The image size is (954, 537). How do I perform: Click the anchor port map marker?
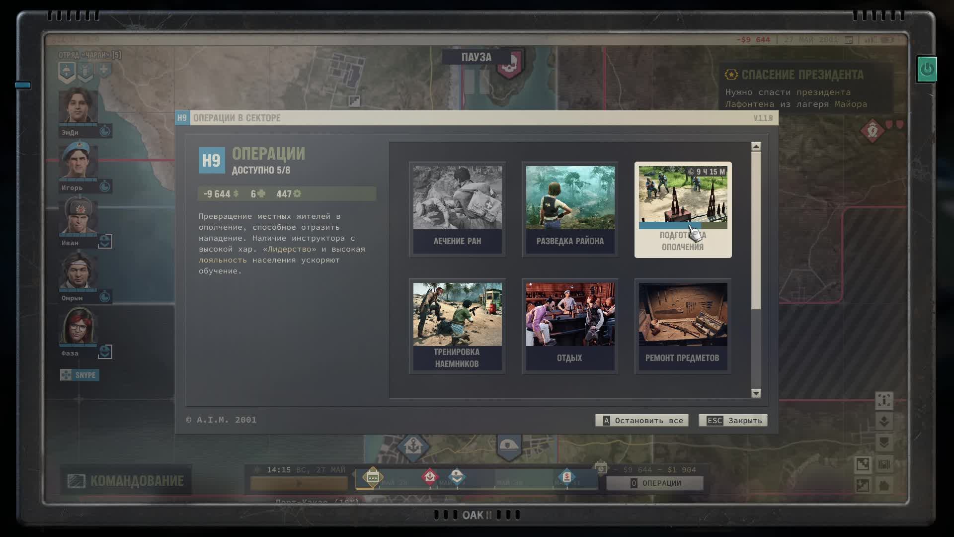tap(413, 446)
